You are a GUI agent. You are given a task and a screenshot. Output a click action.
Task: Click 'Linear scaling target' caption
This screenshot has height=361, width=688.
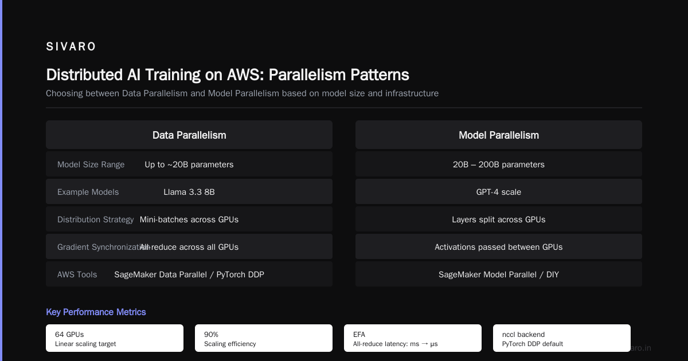tap(85, 344)
